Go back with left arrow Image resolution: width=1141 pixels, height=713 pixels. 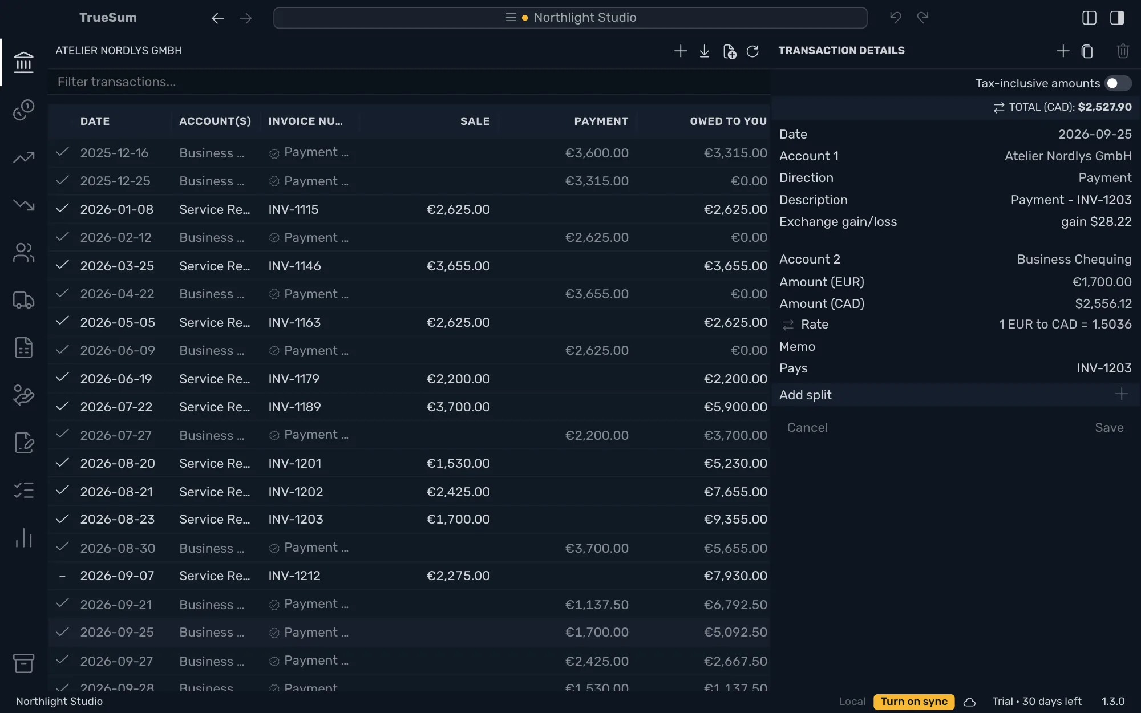217,18
